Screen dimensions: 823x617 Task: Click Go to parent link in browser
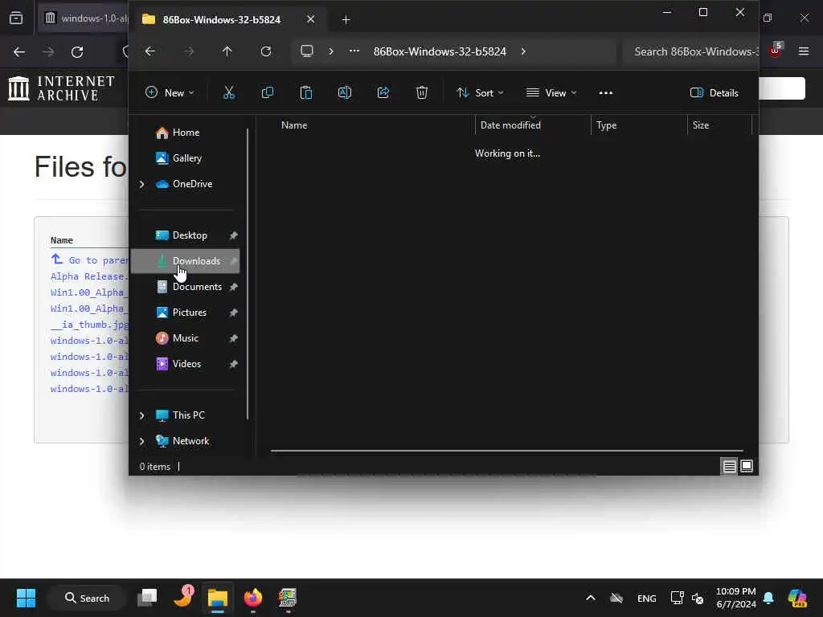(x=90, y=260)
